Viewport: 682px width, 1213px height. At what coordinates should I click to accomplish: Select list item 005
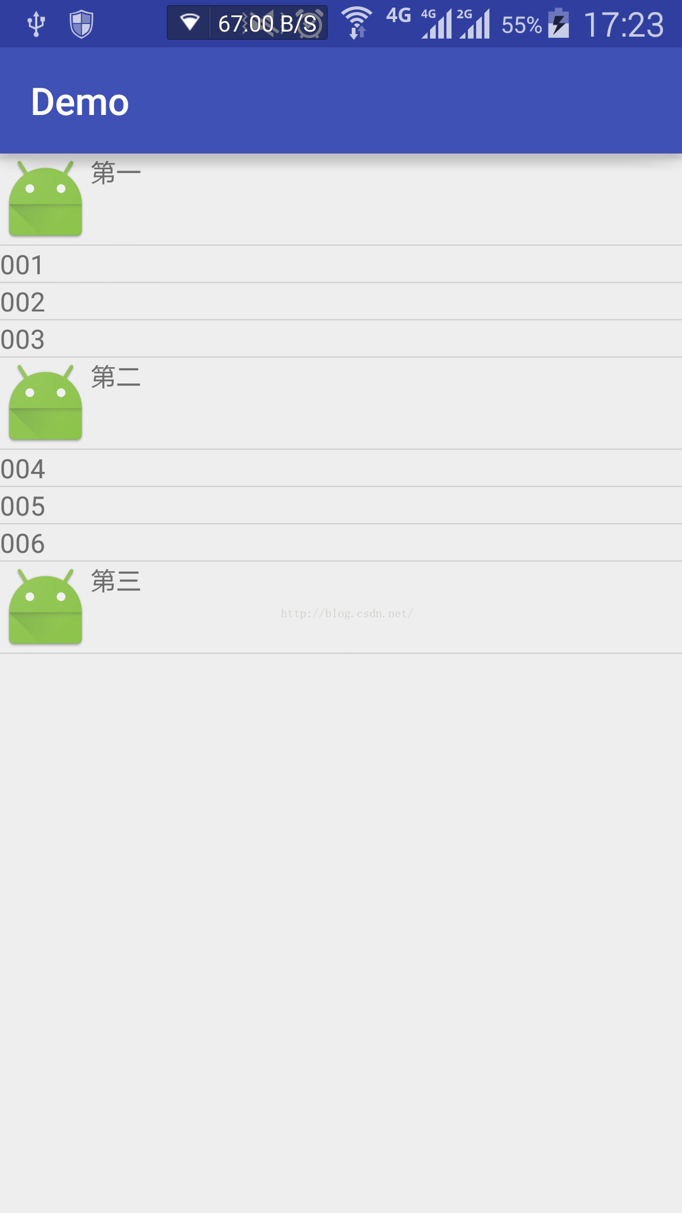point(341,505)
